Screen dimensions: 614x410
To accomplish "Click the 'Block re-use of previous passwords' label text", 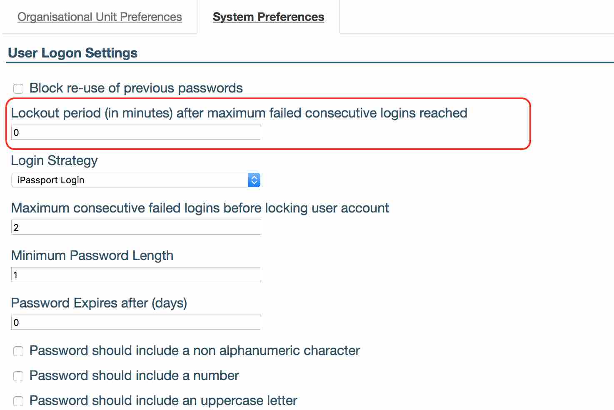I will [136, 88].
